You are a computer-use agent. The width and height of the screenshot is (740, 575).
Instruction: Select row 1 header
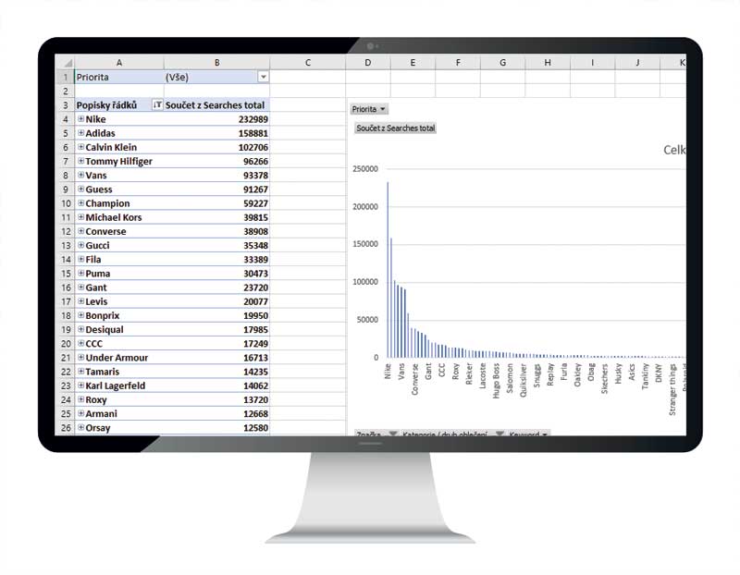tap(65, 77)
